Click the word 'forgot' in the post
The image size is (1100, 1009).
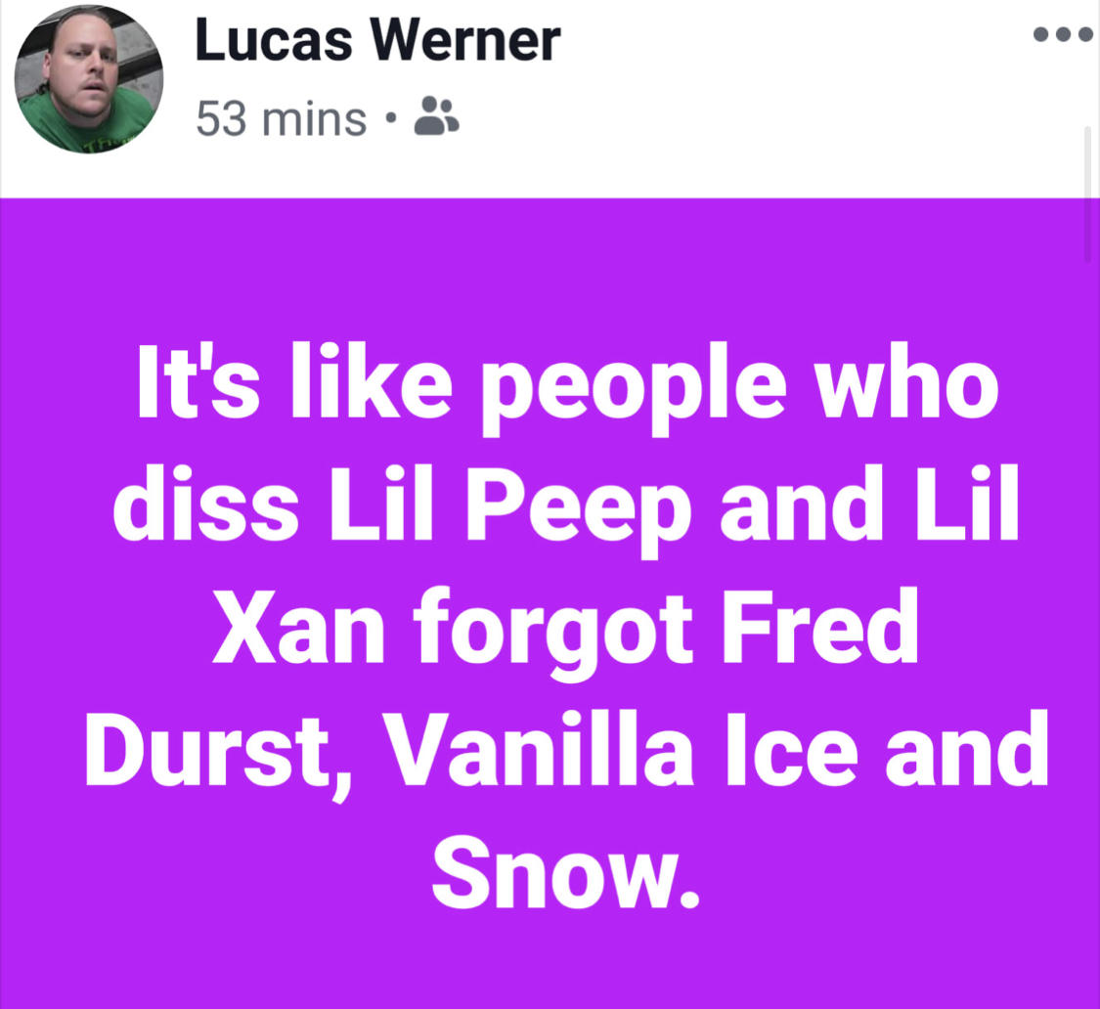point(554,633)
